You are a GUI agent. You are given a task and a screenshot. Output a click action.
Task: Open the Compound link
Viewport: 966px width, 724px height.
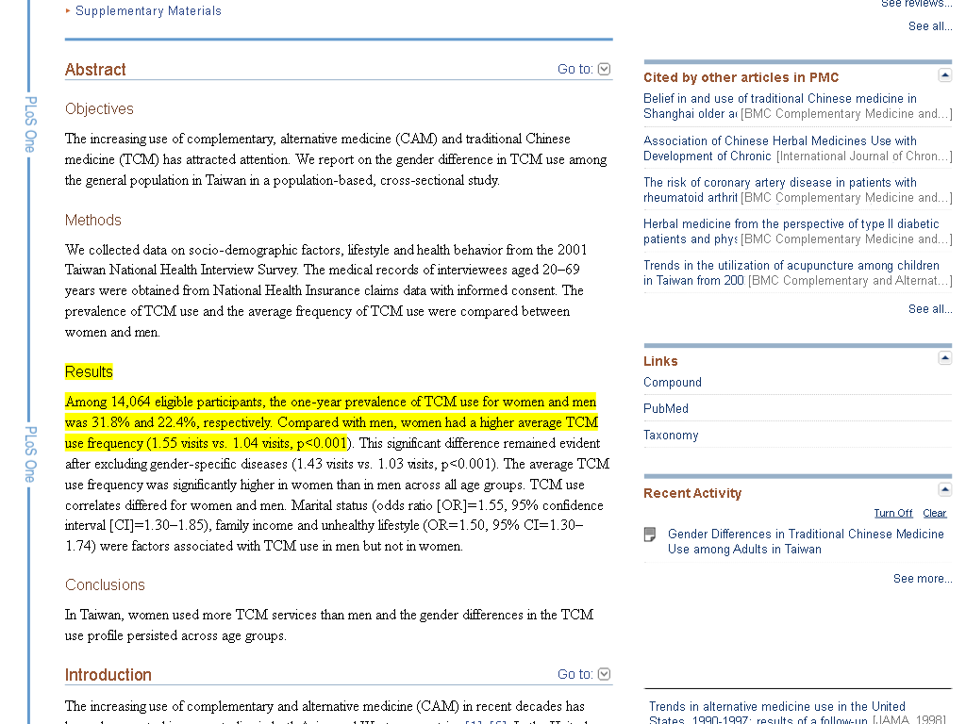[x=672, y=383]
